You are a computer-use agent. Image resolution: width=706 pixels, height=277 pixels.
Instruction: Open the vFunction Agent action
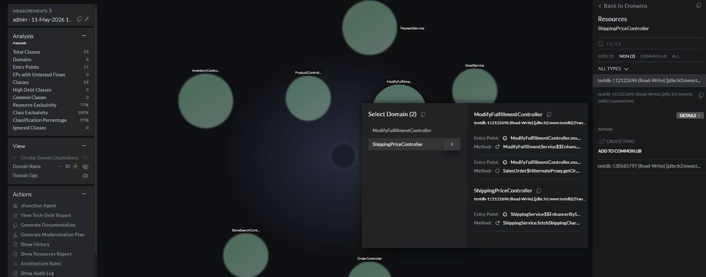38,206
